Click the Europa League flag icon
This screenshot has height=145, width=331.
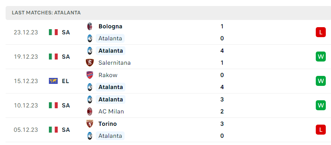coord(53,81)
